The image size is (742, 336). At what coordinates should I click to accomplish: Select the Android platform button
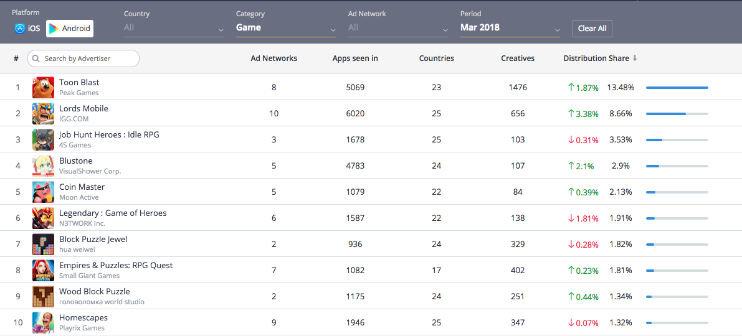(x=70, y=29)
